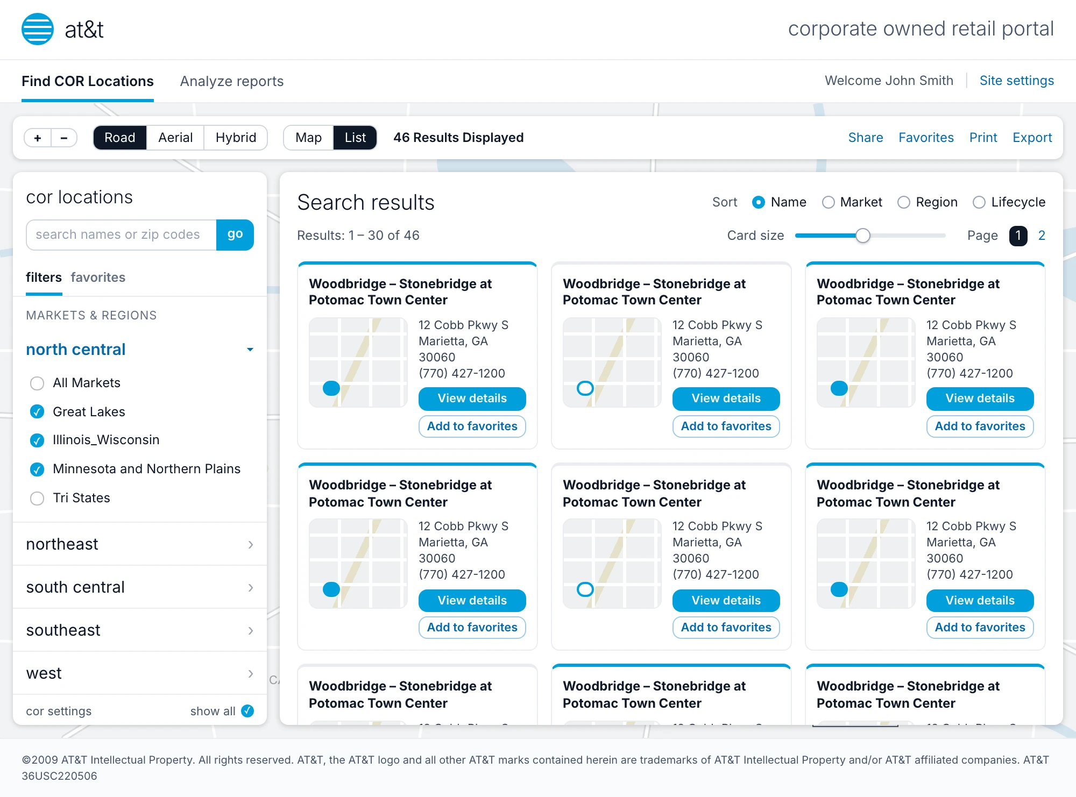Click the Share link
1076x797 pixels.
[x=866, y=138]
